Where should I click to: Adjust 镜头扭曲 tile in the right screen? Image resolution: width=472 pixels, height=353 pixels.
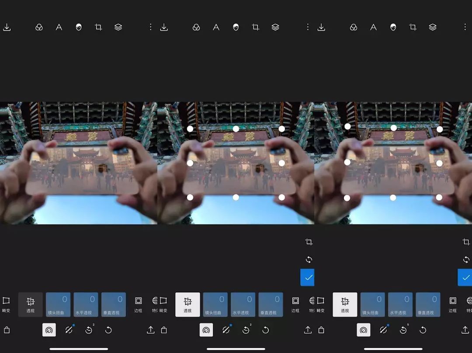point(373,305)
